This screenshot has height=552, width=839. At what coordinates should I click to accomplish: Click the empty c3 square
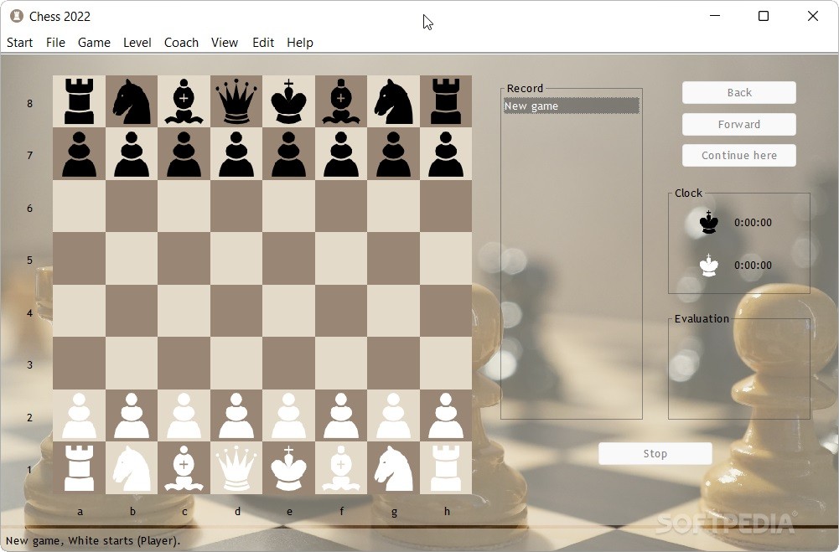[x=184, y=364]
